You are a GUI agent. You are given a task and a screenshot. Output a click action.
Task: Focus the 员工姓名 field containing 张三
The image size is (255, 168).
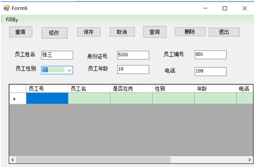57,55
